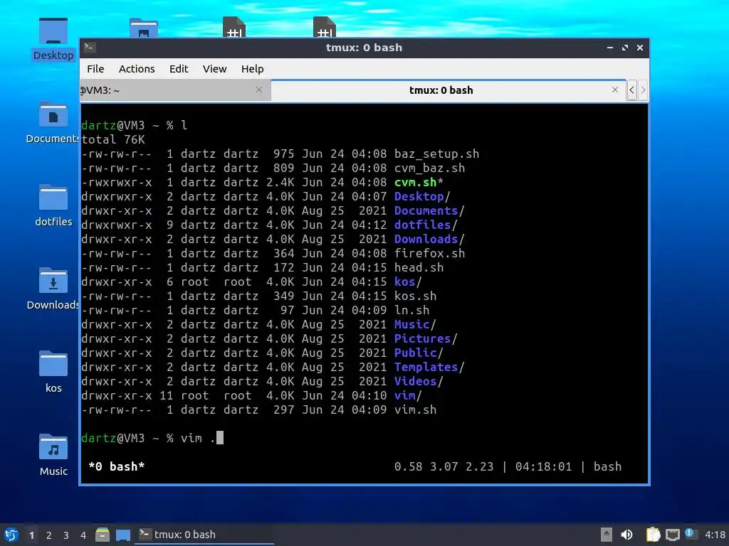Click the 4:18 taskbar clock
This screenshot has height=546, width=729.
pyautogui.click(x=715, y=535)
